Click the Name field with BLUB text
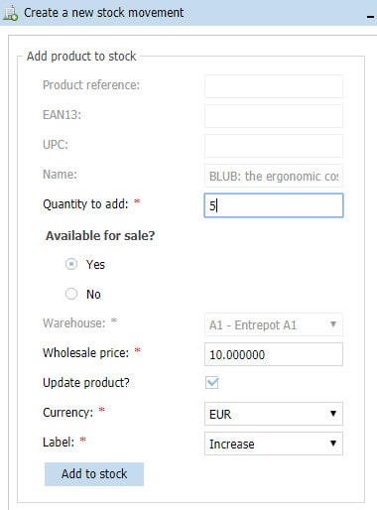 click(x=274, y=176)
